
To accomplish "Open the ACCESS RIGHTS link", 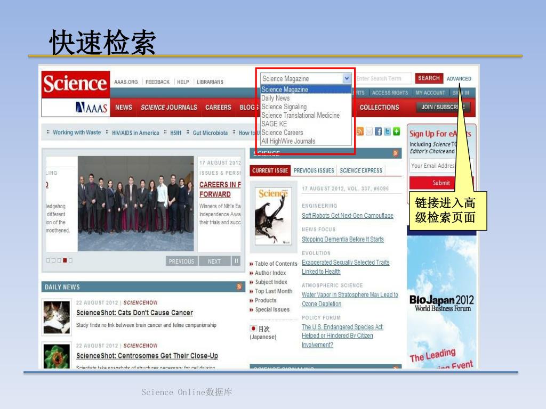I will 390,93.
